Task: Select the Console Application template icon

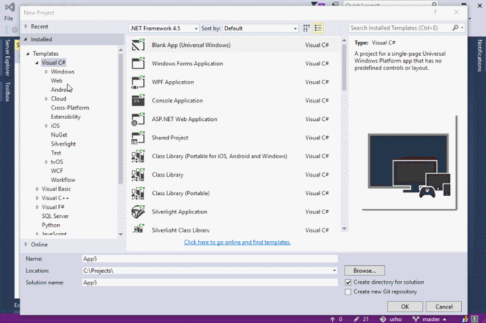Action: [x=139, y=101]
